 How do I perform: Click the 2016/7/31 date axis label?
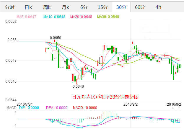(x=25, y=104)
